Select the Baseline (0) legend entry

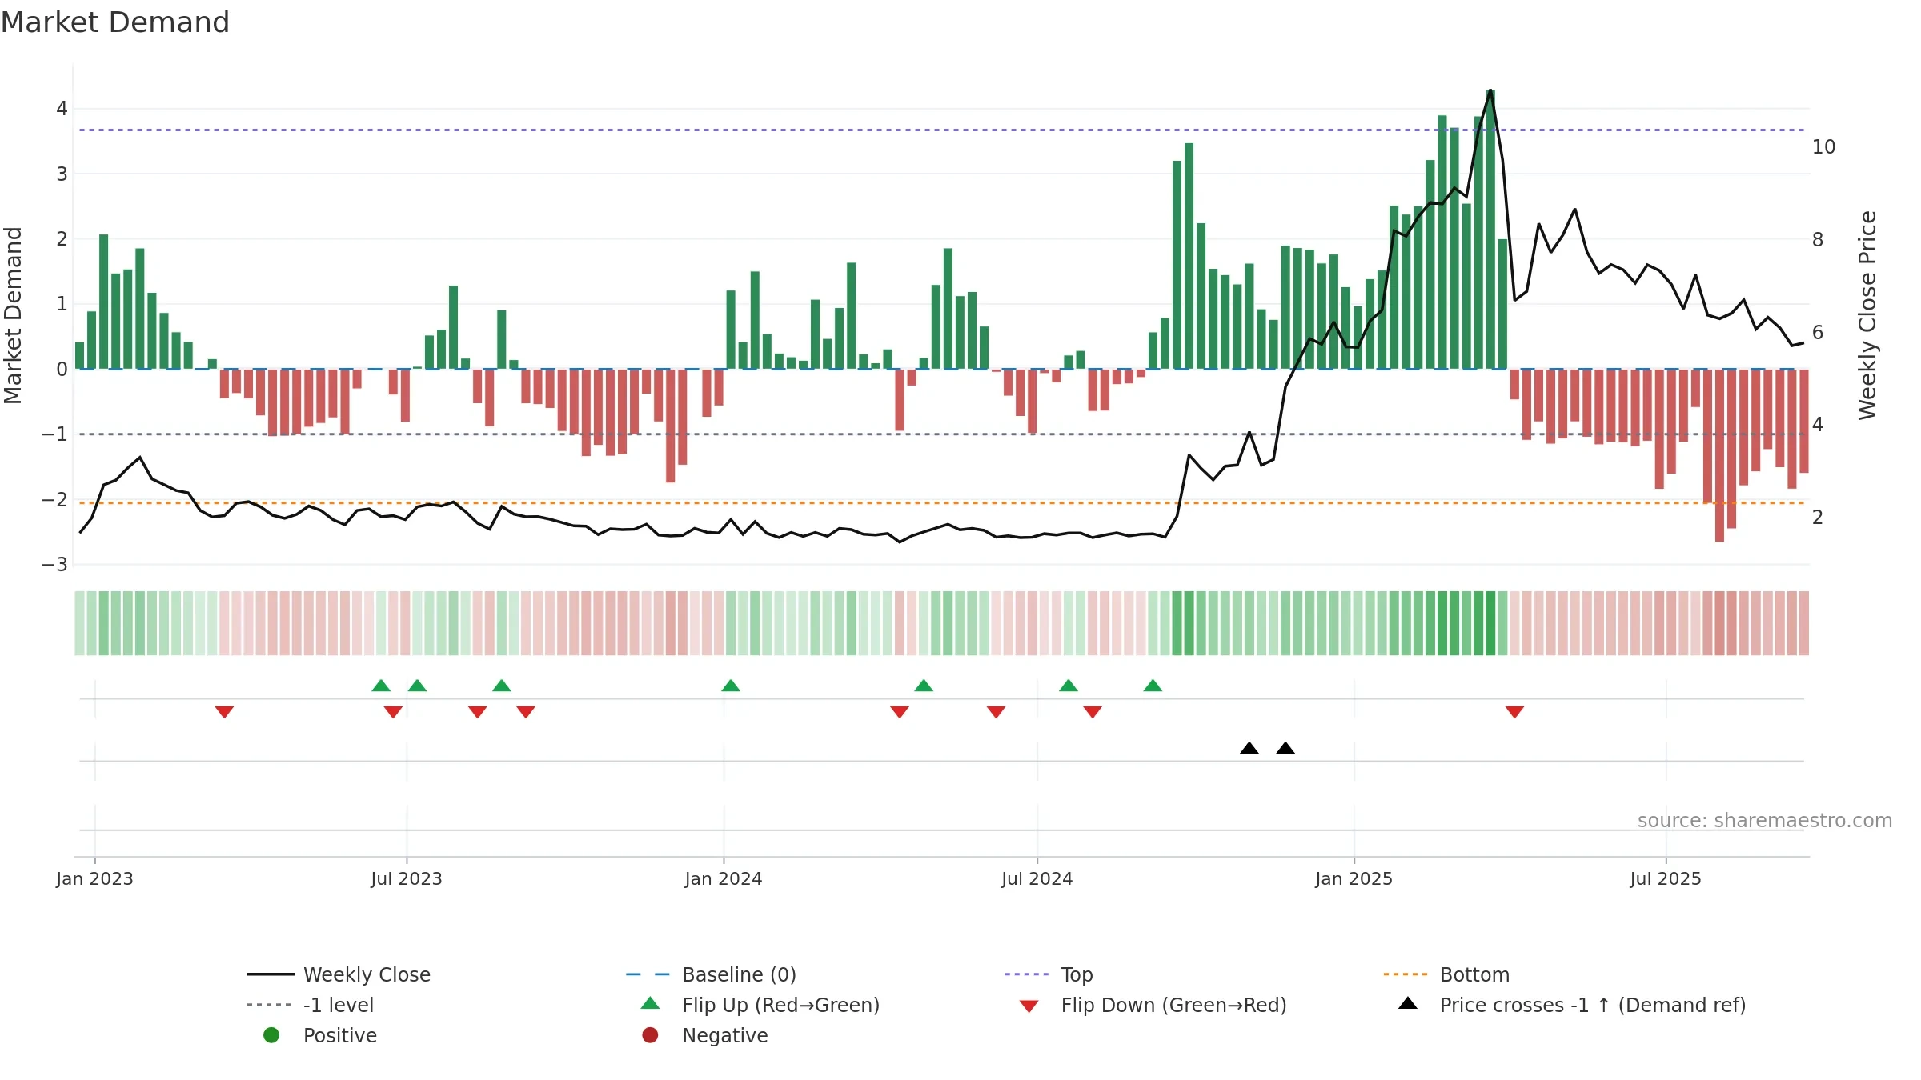tap(711, 974)
